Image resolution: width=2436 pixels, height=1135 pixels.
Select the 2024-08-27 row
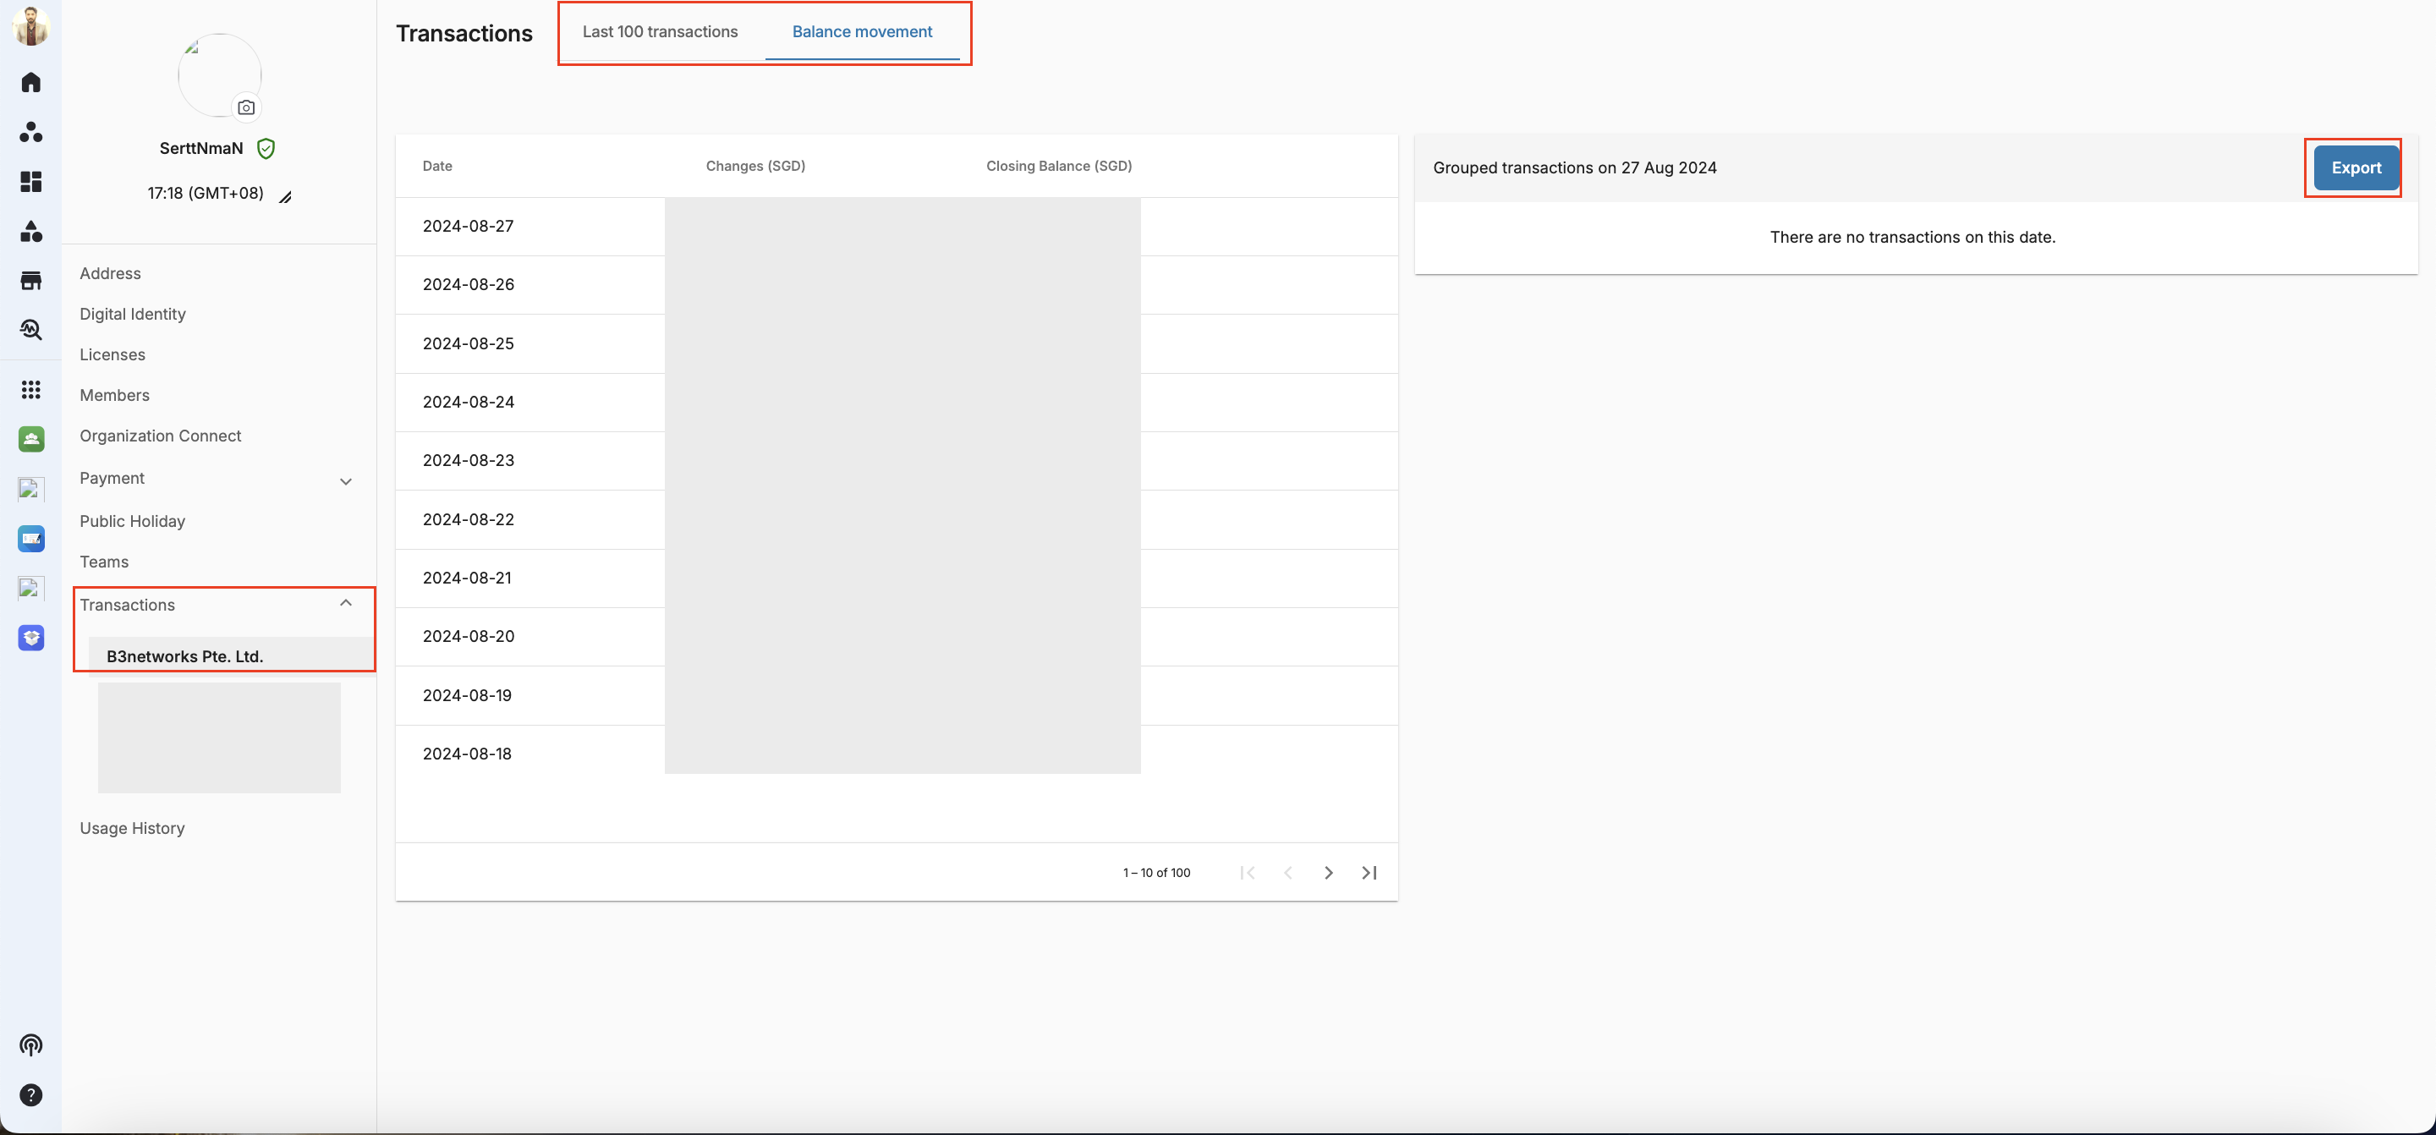point(897,226)
